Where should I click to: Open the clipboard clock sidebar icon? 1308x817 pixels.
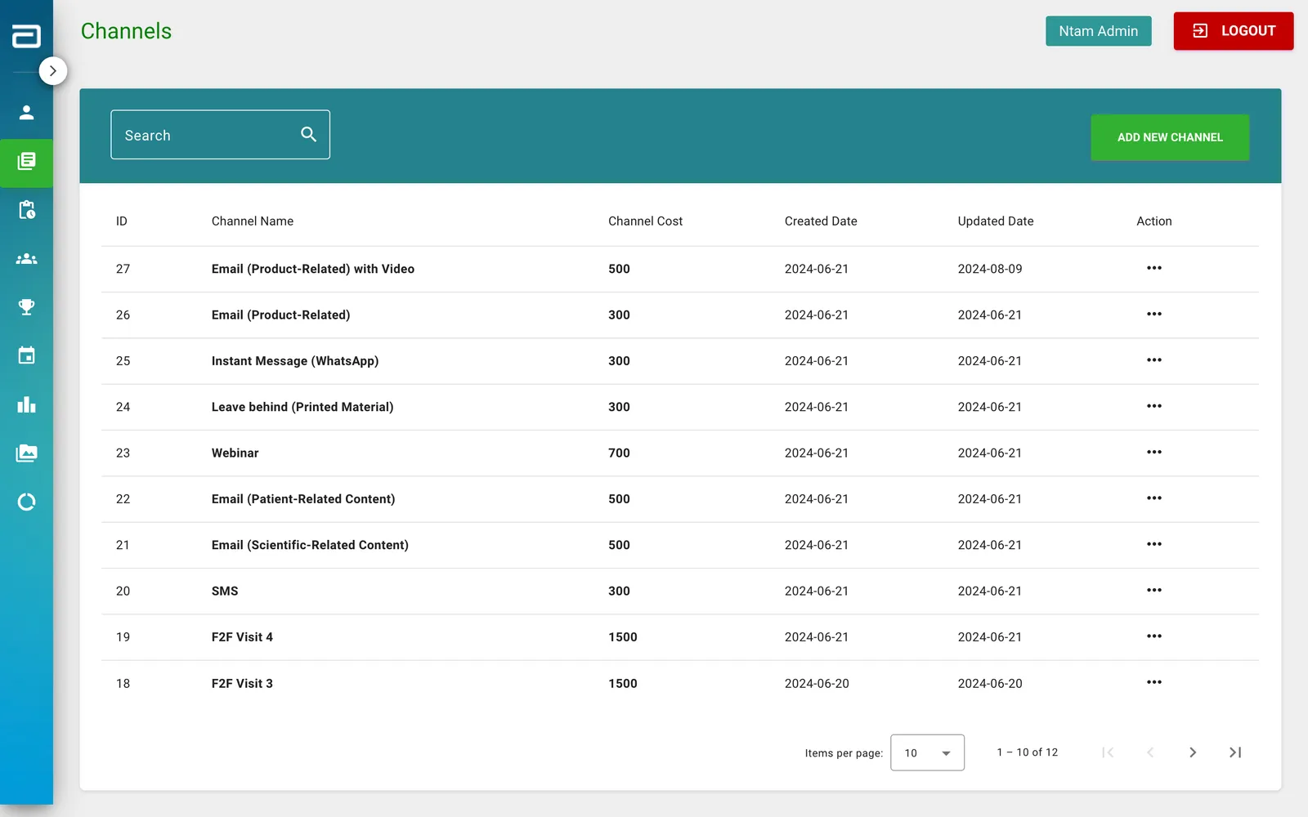[x=26, y=210]
